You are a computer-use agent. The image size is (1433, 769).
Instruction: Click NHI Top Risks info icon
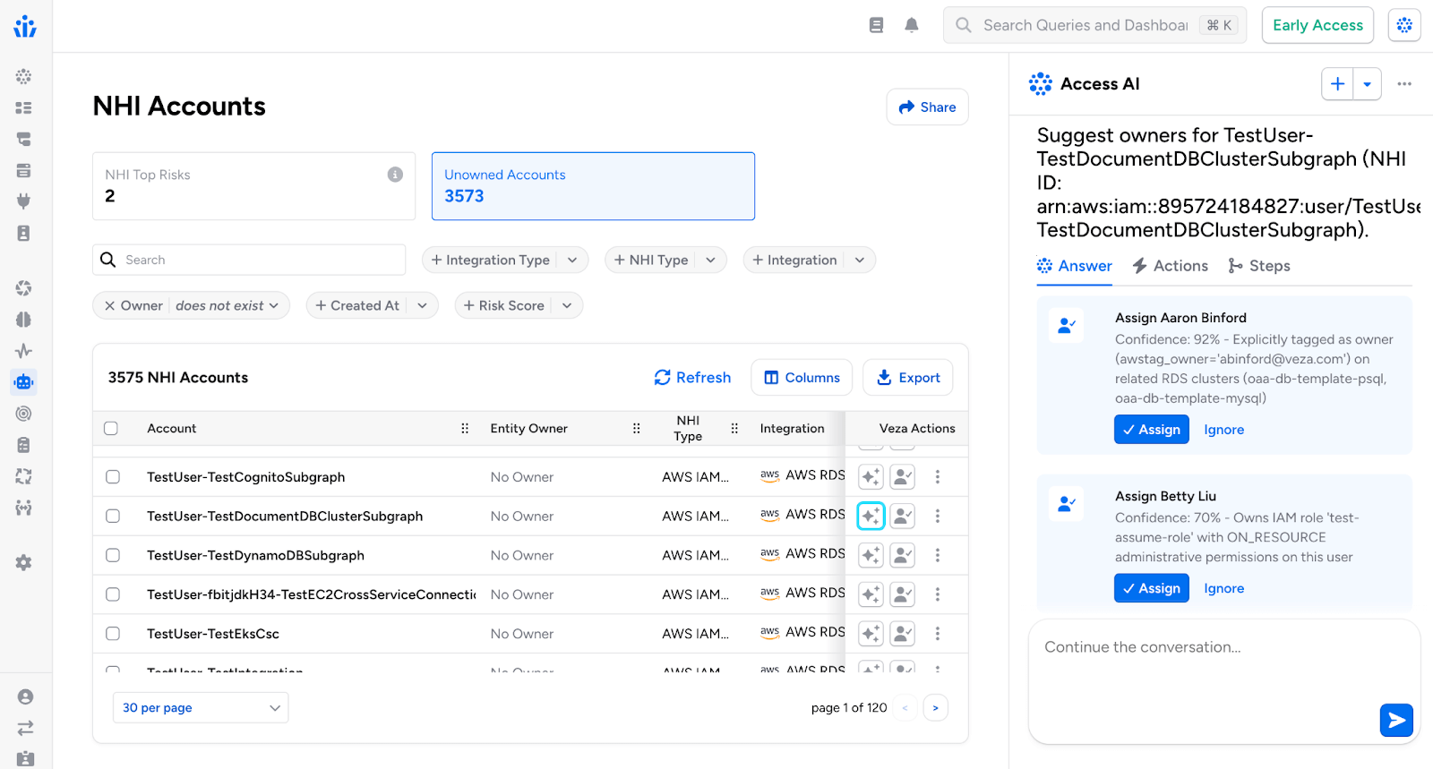tap(395, 175)
